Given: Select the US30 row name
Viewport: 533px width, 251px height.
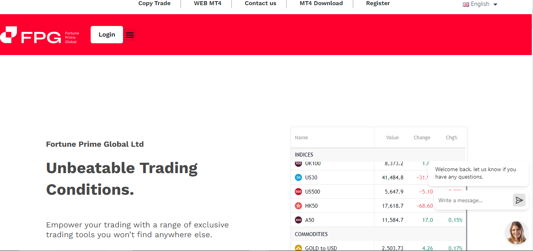Looking at the screenshot, I should [x=311, y=177].
